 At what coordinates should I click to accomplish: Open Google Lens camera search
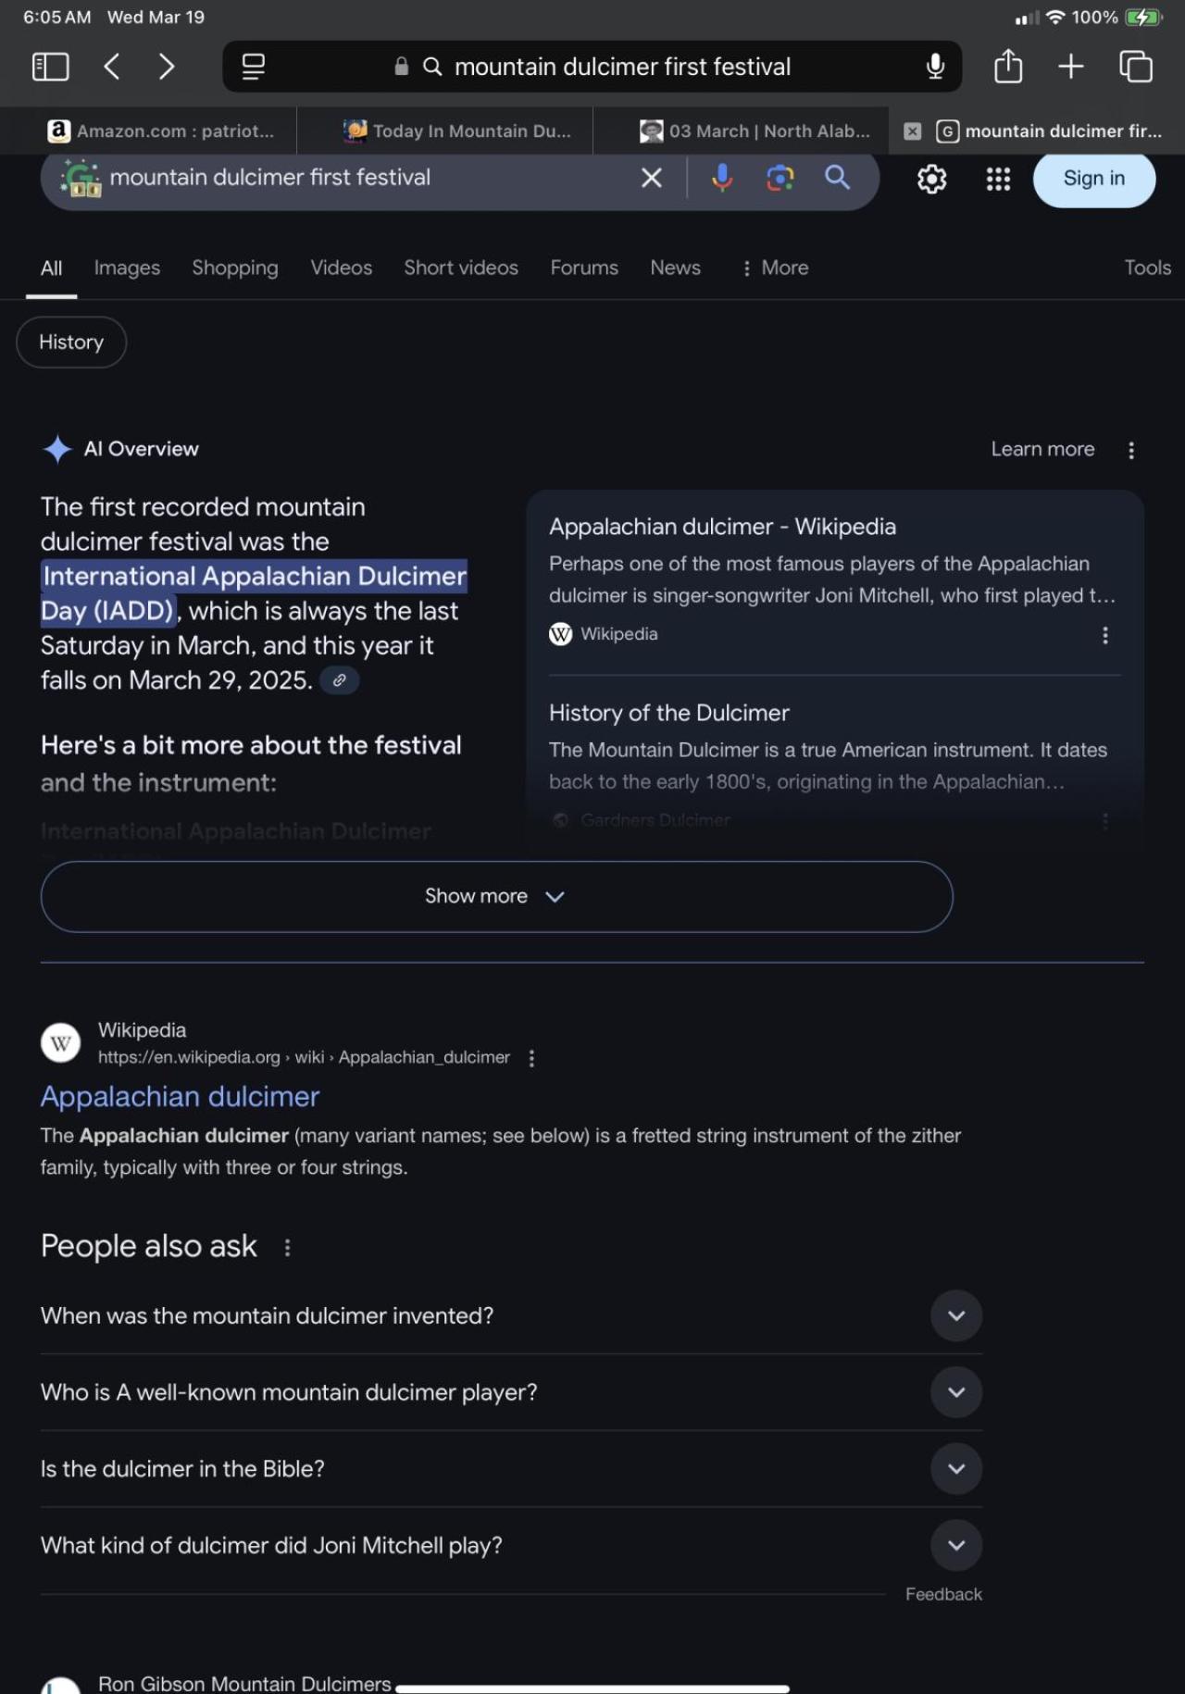click(780, 177)
